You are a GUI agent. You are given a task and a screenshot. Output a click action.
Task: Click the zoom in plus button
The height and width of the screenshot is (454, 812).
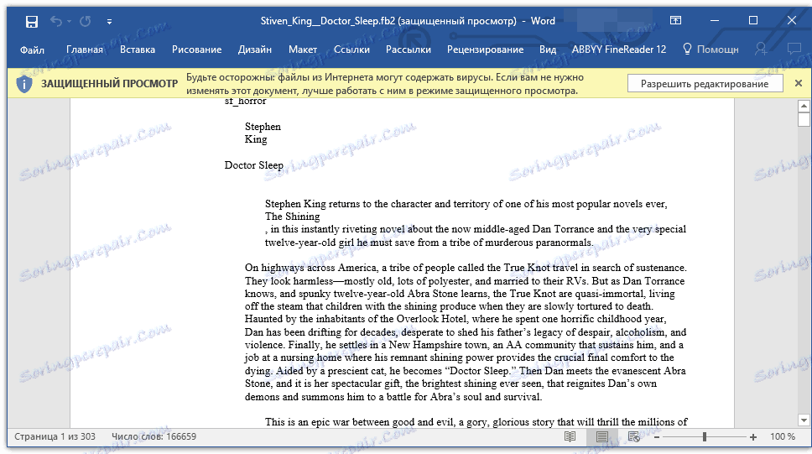(753, 437)
